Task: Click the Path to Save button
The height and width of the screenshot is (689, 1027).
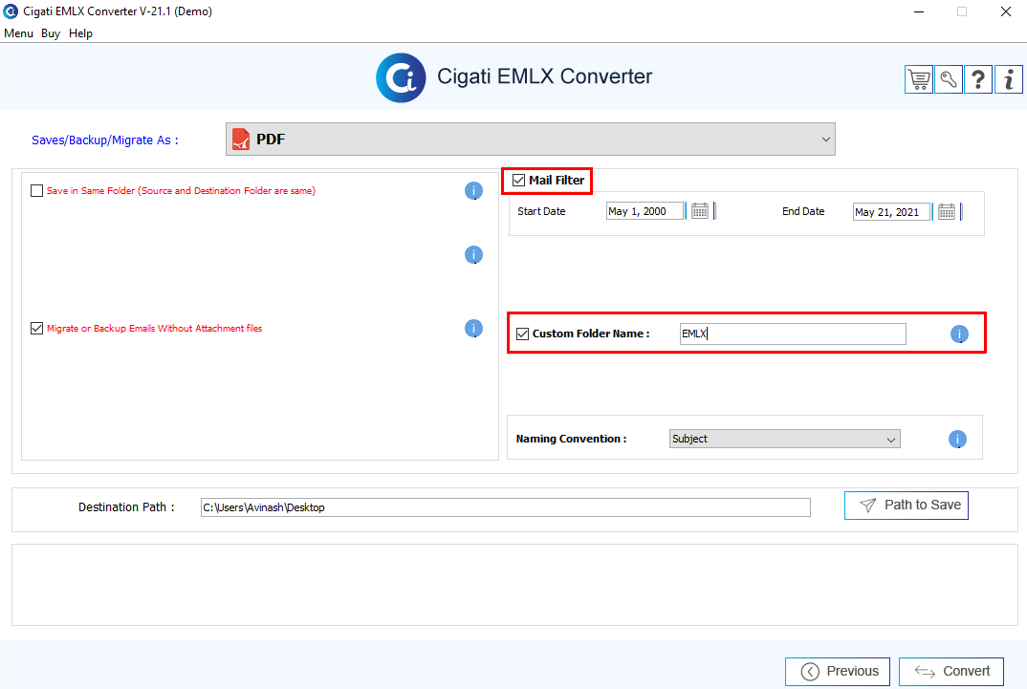Action: click(907, 506)
